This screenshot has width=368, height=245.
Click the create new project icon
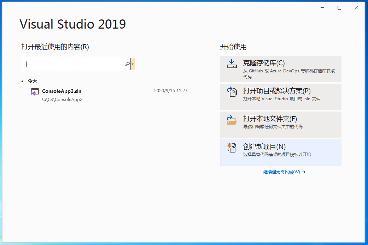point(232,148)
